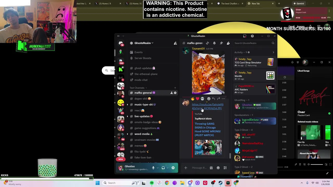
Task: Open the degen-shit channel
Action: (x=153, y=99)
